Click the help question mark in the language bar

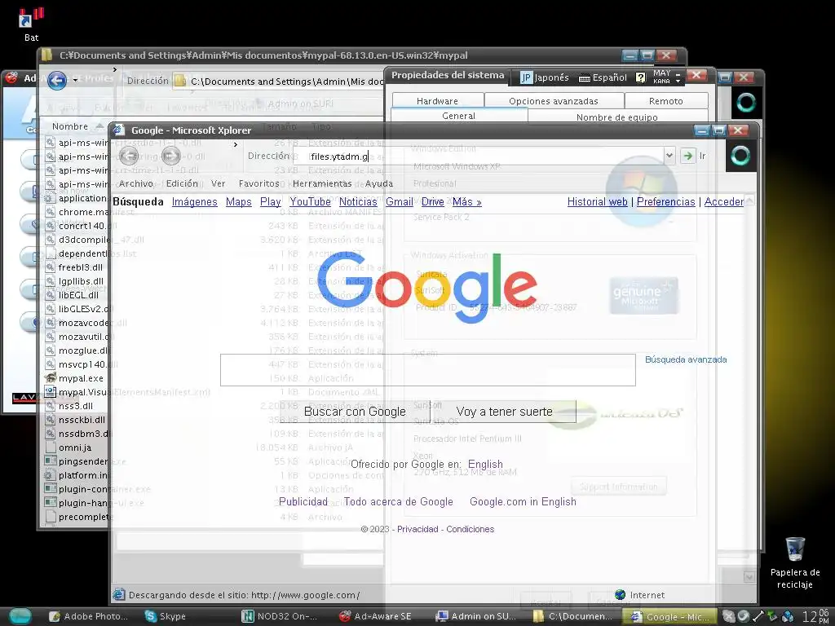(641, 77)
